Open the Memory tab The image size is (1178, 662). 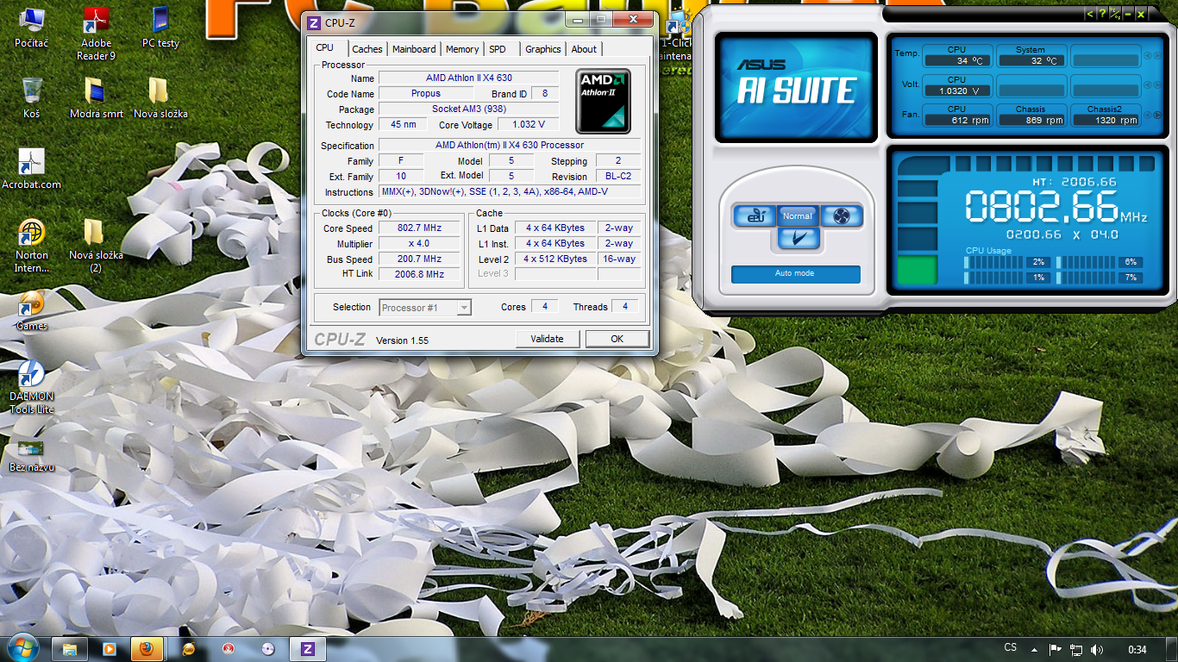pos(462,49)
